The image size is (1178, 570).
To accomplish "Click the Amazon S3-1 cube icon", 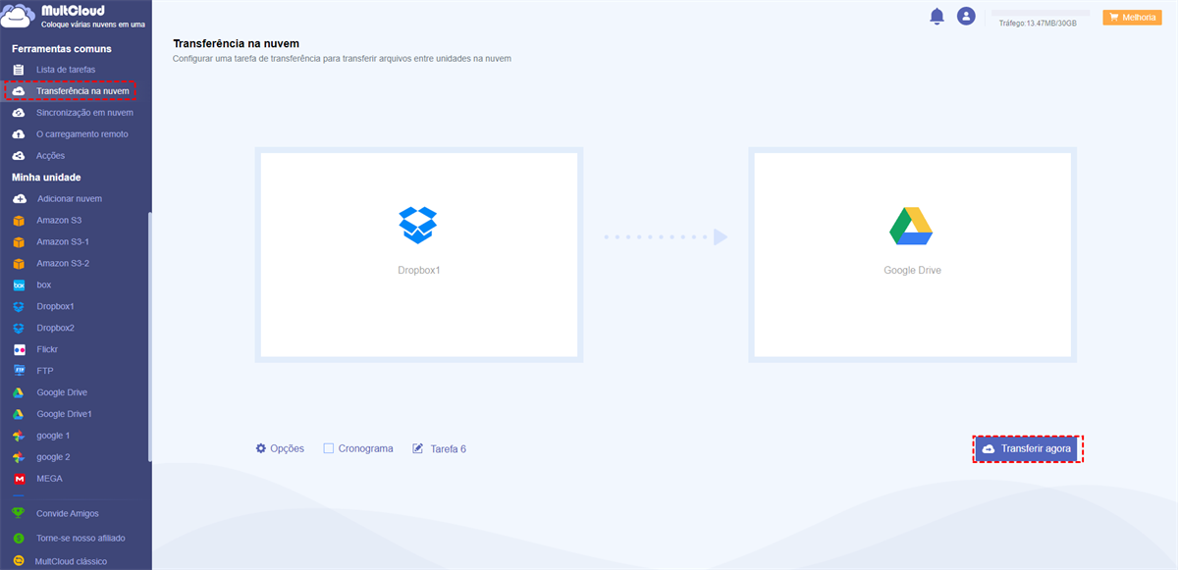I will tap(19, 242).
